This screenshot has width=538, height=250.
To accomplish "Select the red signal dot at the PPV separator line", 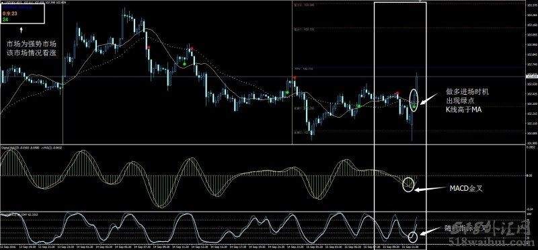I will 295,78.
